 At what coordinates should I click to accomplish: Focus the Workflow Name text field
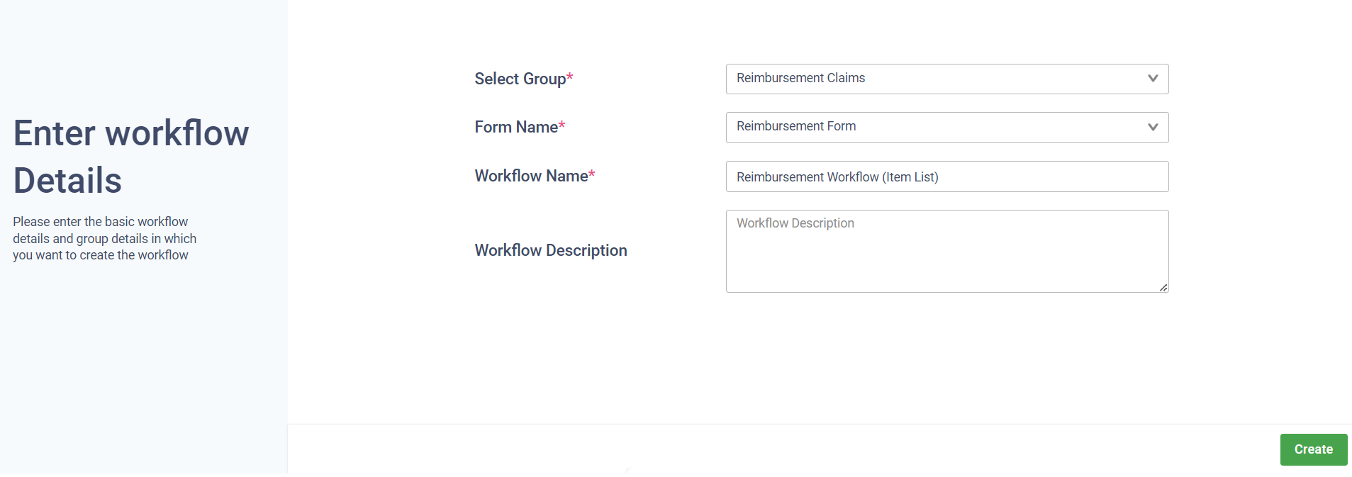point(946,176)
